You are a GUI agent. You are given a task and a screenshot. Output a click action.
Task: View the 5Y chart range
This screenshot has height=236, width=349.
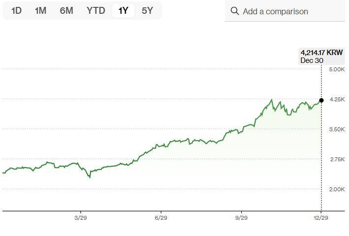click(x=147, y=10)
